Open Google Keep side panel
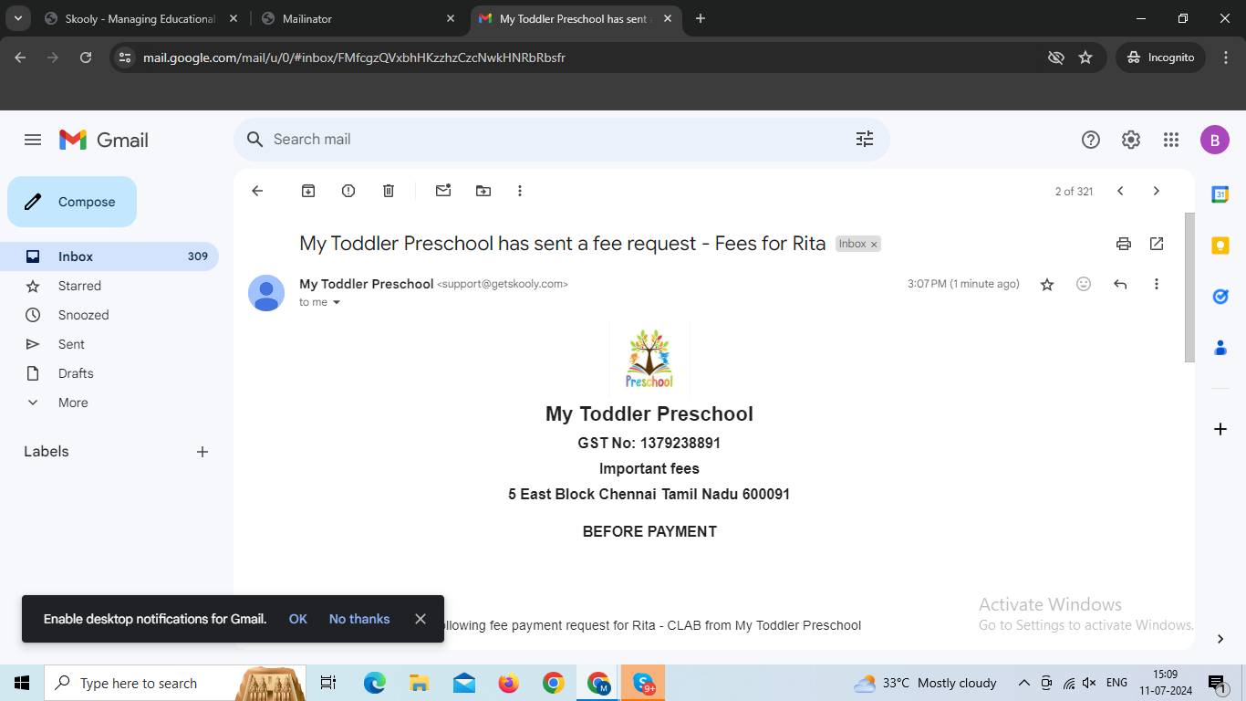This screenshot has height=701, width=1246. (x=1220, y=246)
